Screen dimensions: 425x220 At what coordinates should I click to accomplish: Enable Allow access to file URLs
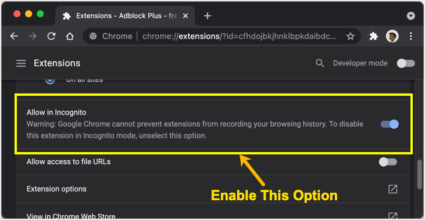[388, 162]
